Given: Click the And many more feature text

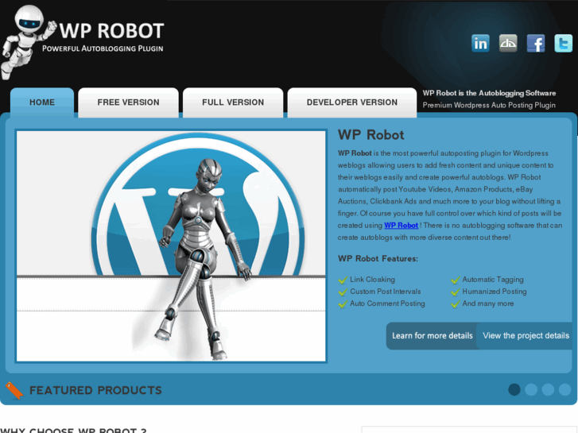Looking at the screenshot, I should (488, 303).
